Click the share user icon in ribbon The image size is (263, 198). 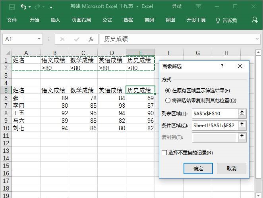(255, 20)
